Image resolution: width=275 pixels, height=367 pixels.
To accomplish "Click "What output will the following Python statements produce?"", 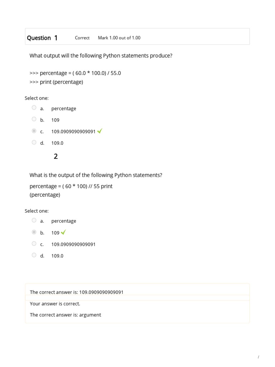I will tap(101, 56).
